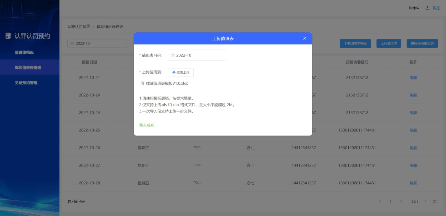Click the 上传值班表 button in toolbar
Image resolution: width=446 pixels, height=216 pixels.
pos(389,43)
